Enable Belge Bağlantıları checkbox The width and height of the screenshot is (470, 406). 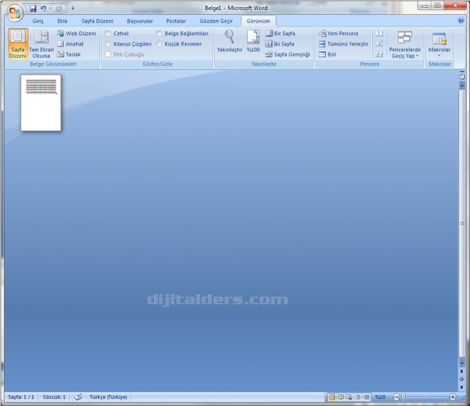coord(159,33)
